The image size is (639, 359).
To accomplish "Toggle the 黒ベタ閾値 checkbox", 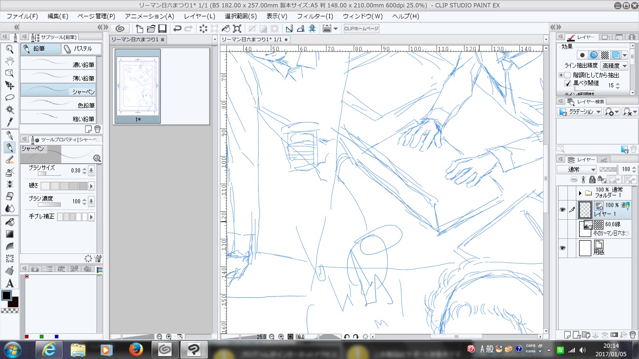I will (x=568, y=84).
